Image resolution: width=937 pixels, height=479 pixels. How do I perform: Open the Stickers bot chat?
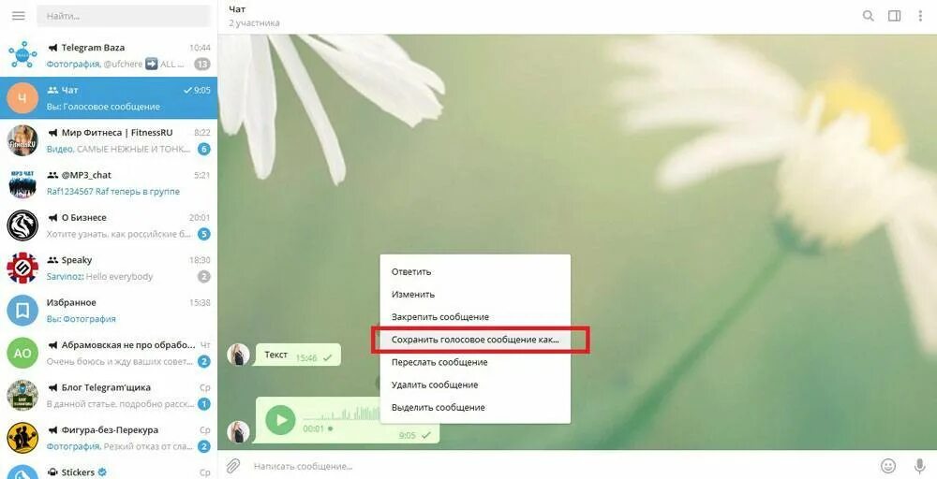tap(109, 470)
